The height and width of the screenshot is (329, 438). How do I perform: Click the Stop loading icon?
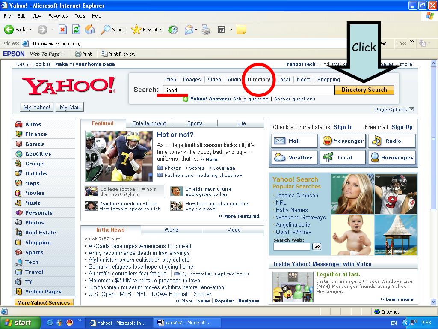point(62,30)
